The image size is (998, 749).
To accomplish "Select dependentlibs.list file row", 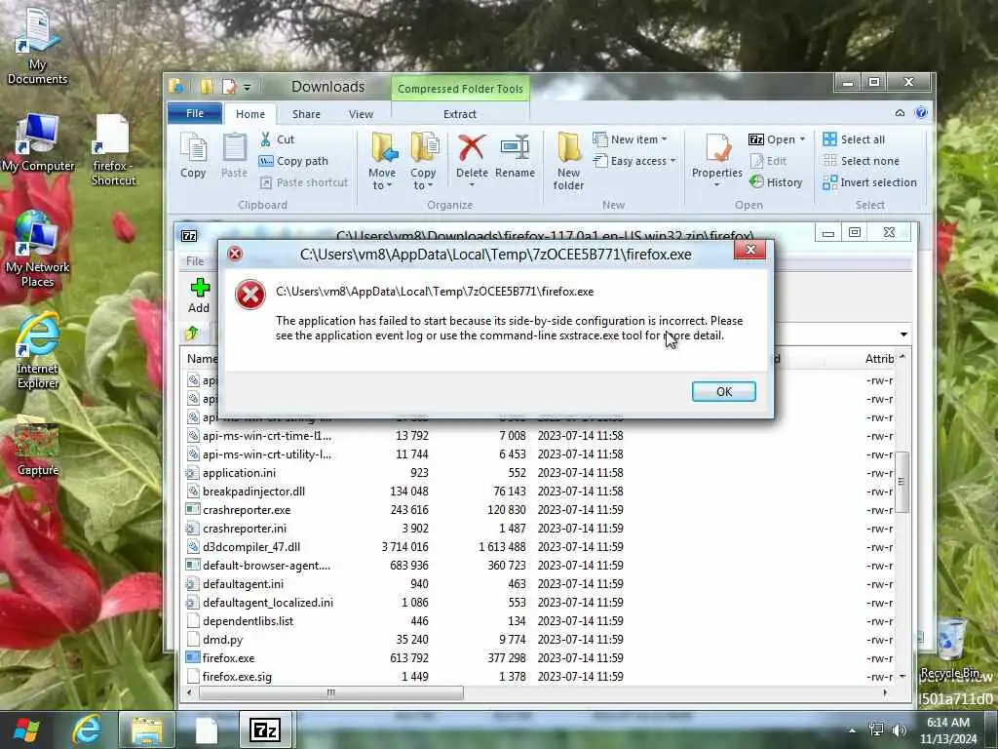I will click(248, 621).
